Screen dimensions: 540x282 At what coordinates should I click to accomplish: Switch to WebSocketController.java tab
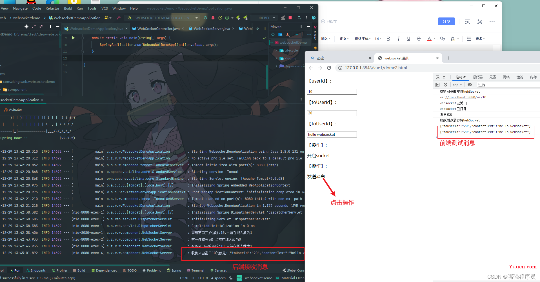158,28
